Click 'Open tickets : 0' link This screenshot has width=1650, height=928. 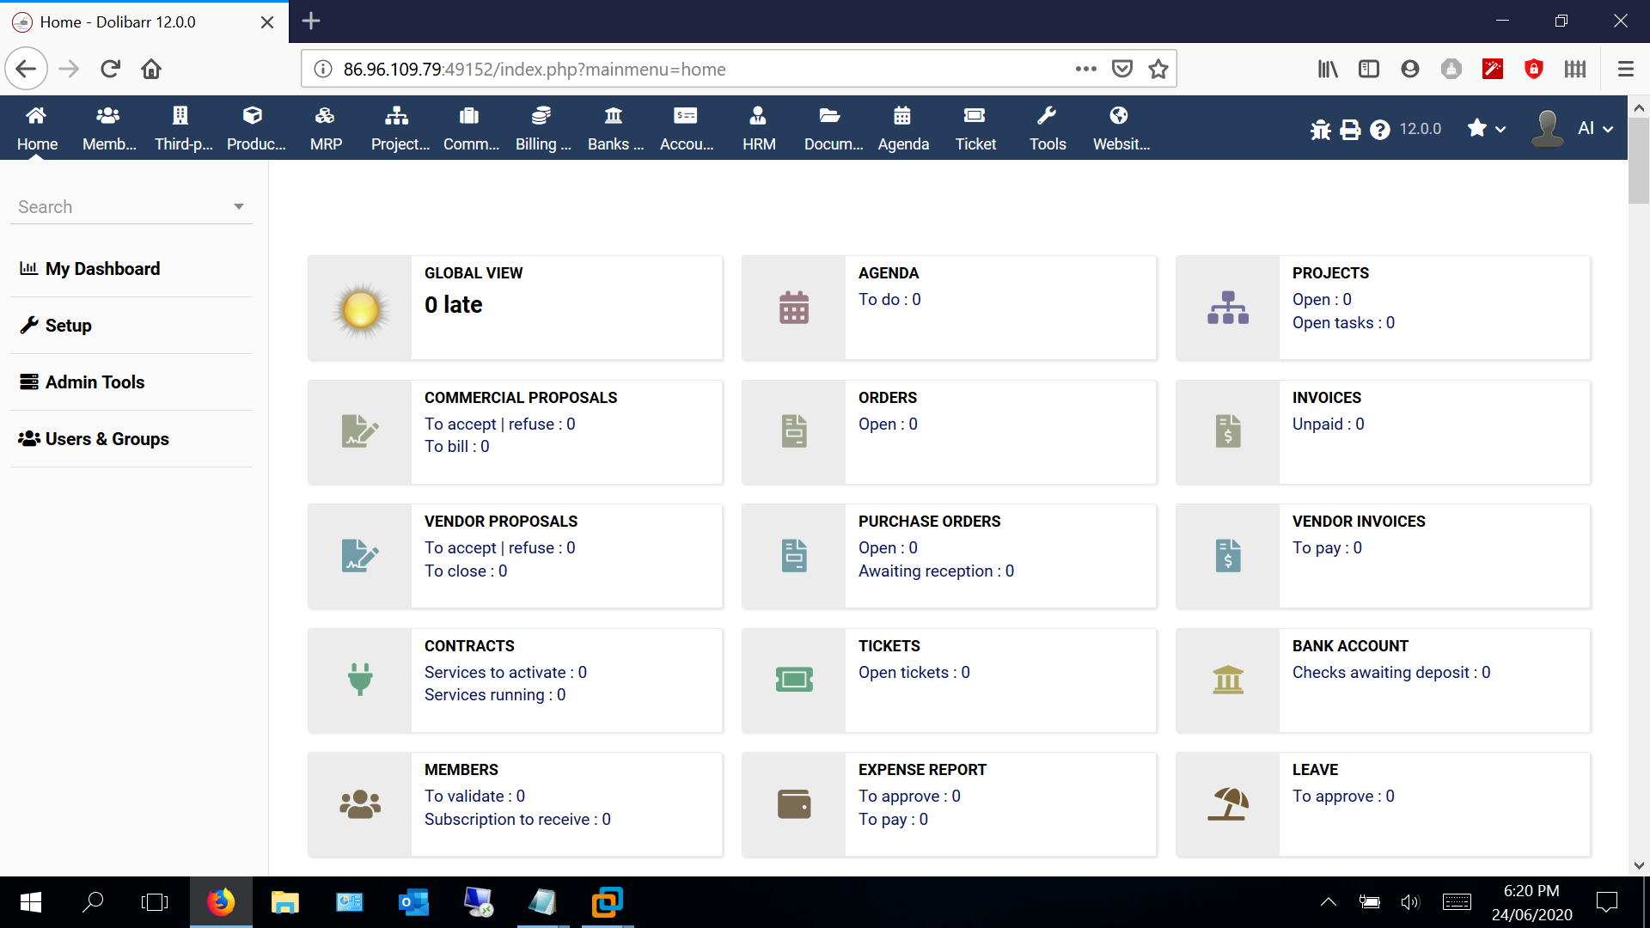click(x=914, y=672)
